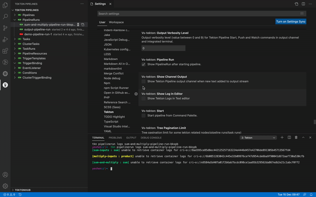The width and height of the screenshot is (316, 197).
Task: Collapse the TEKTON PIPELINES section header
Action: (49, 10)
